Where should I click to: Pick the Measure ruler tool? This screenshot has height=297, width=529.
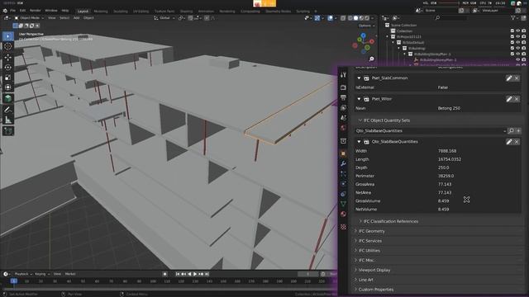coord(7,120)
